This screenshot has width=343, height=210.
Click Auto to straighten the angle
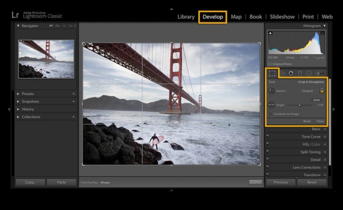[316, 100]
